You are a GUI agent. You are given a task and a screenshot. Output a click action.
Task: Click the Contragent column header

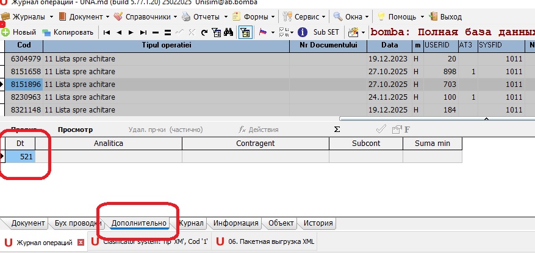point(256,144)
